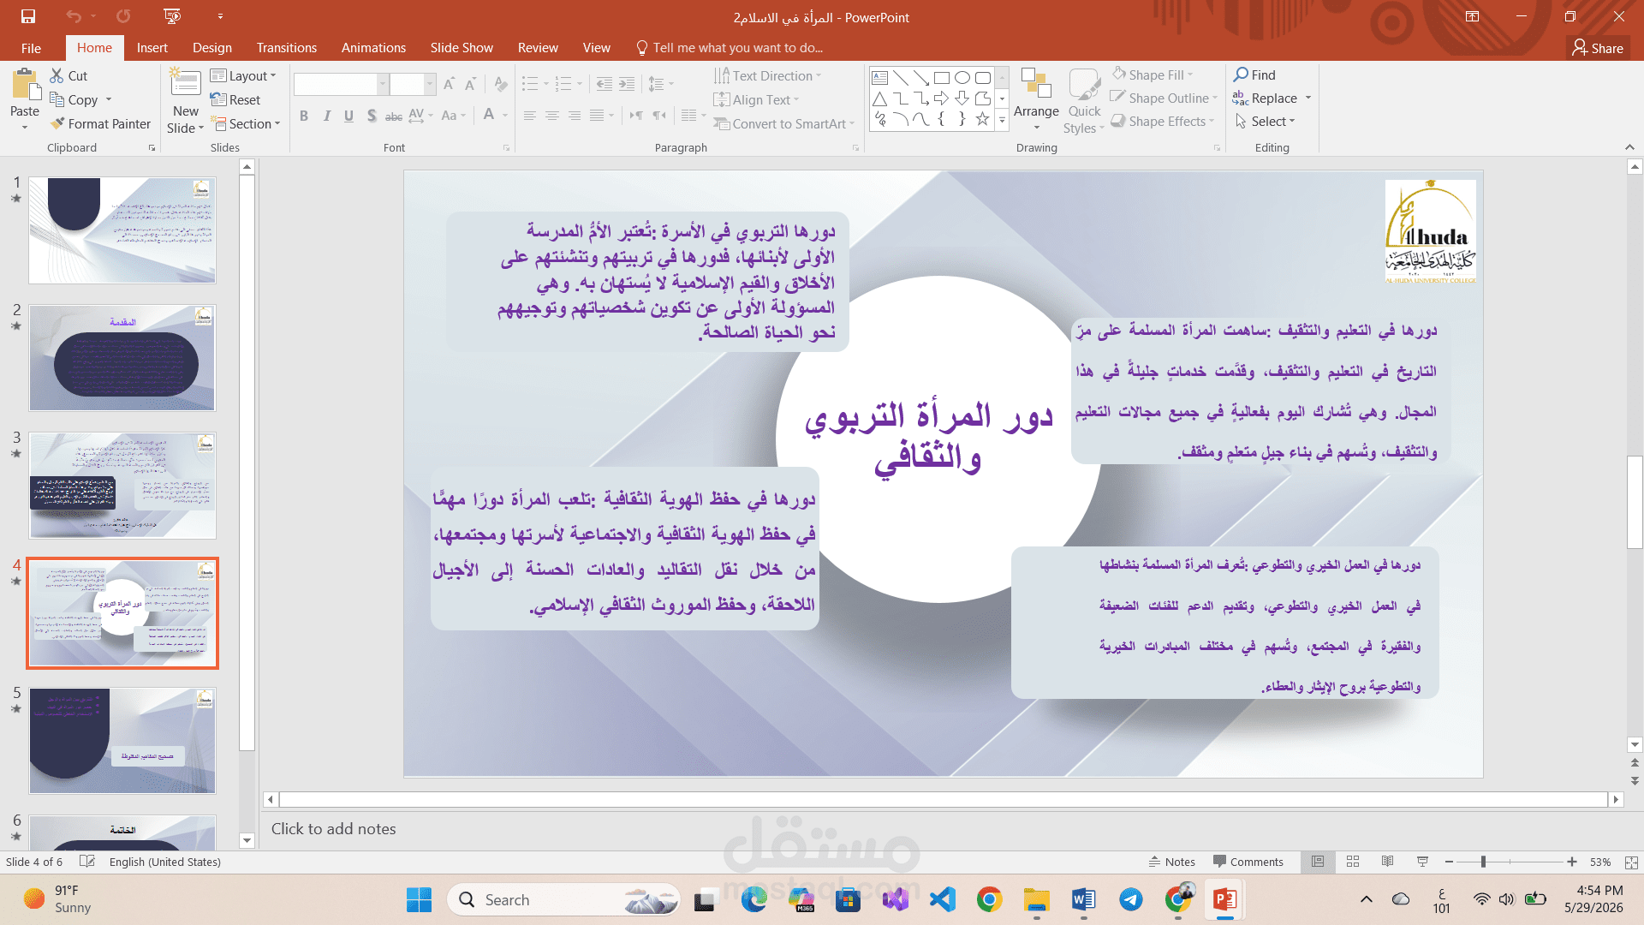
Task: Open the Section dropdown
Action: (246, 123)
